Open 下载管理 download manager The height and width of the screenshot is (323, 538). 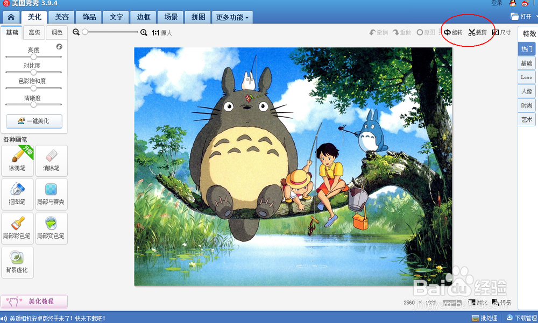point(521,318)
